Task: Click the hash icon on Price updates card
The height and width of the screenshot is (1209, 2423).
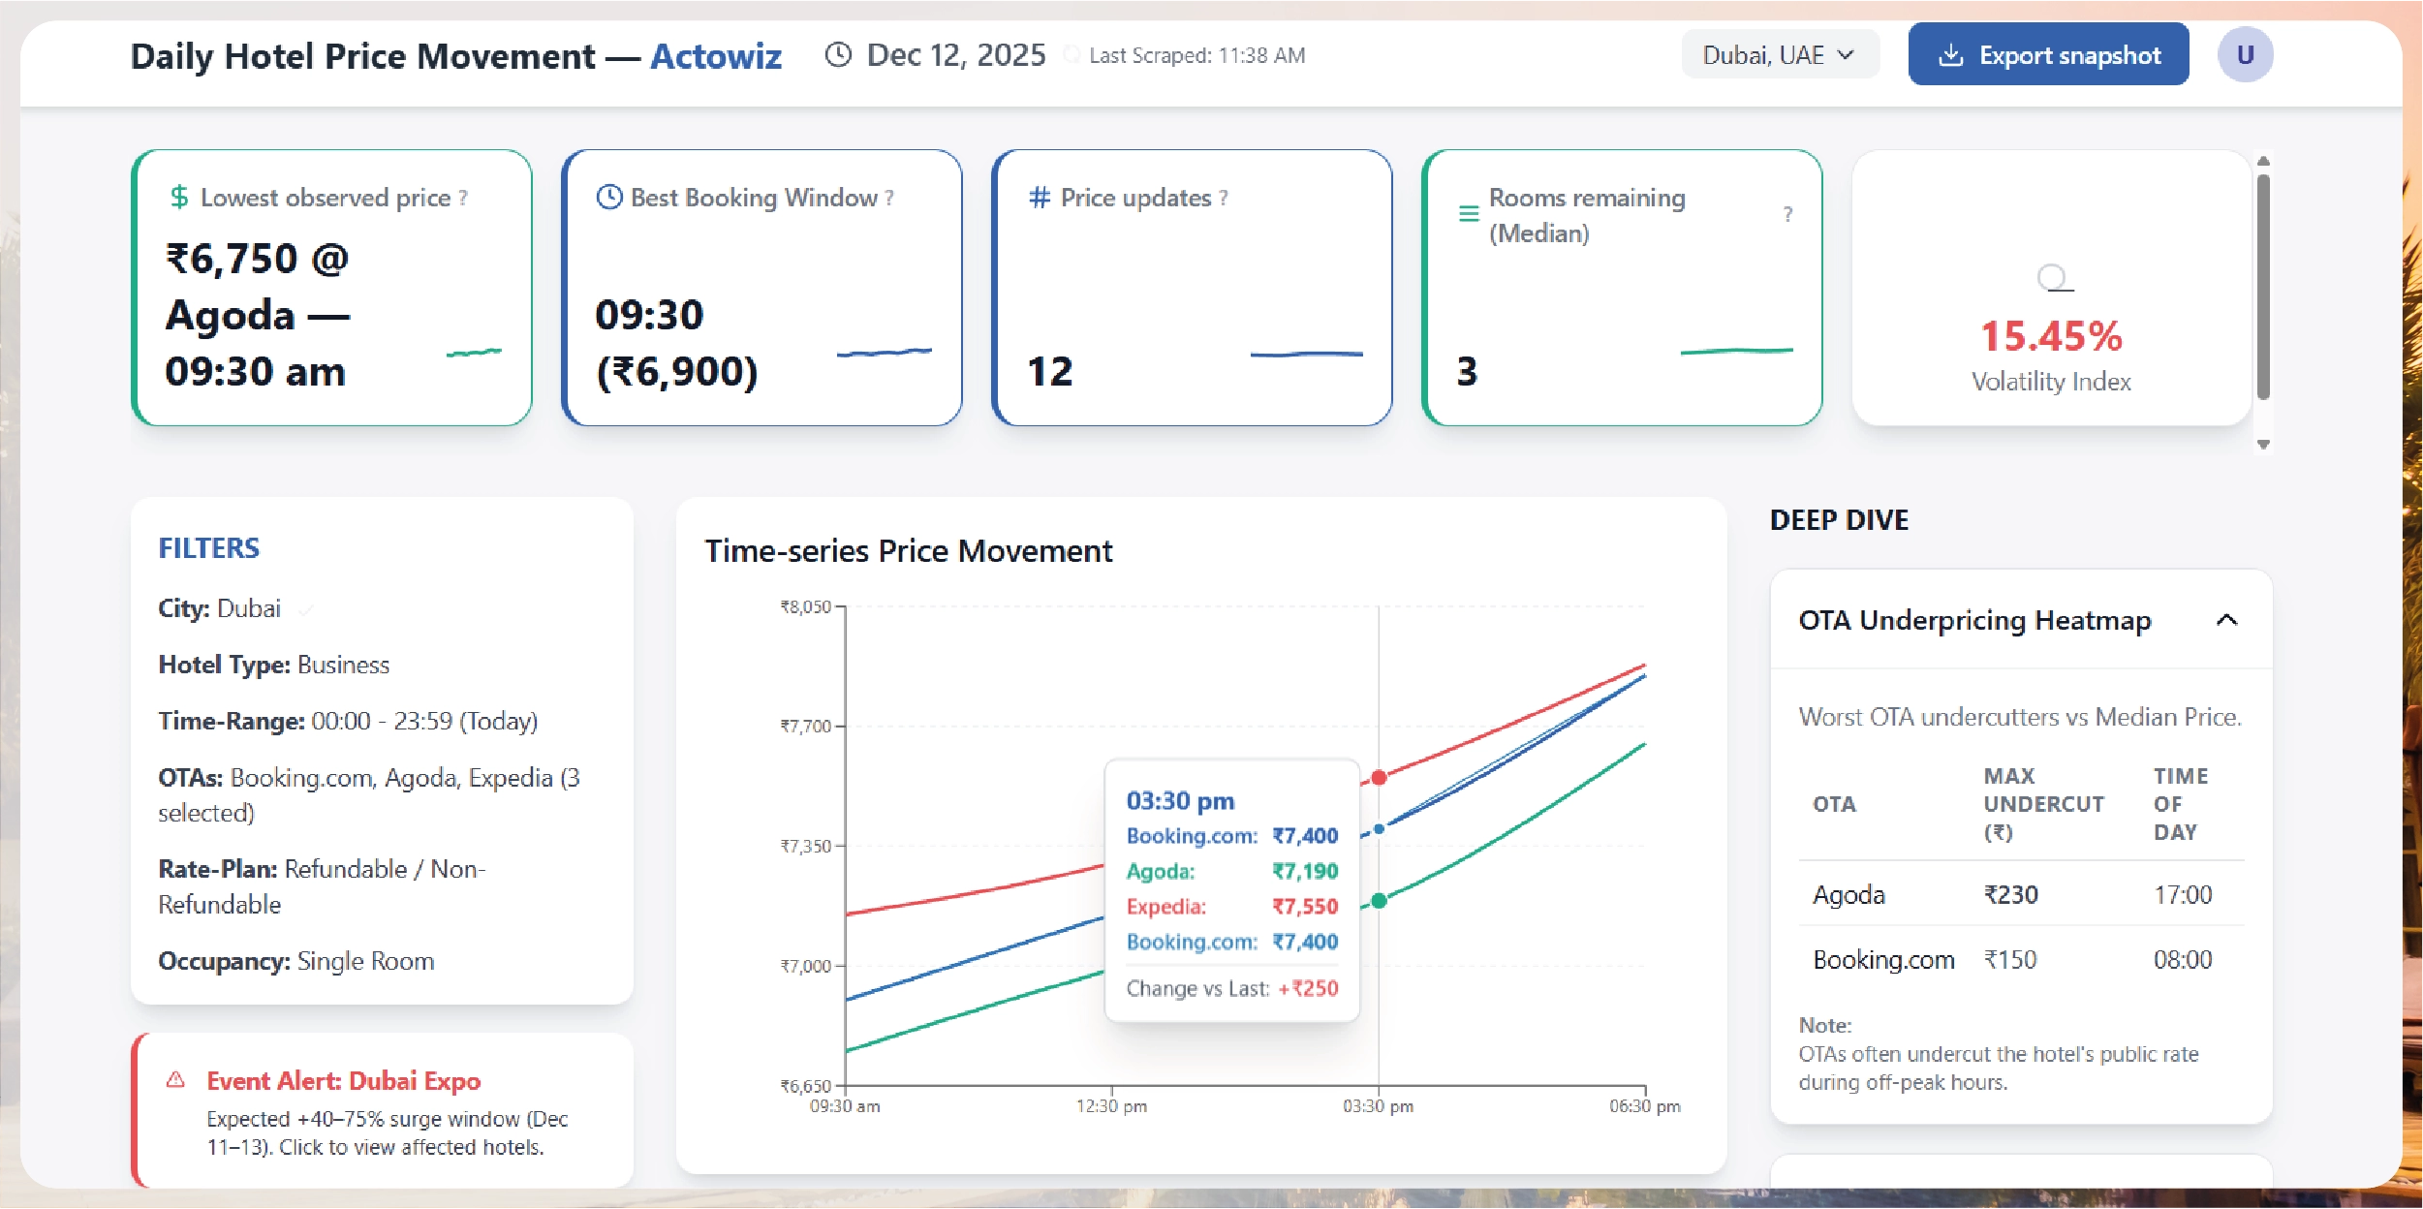Action: coord(1039,198)
